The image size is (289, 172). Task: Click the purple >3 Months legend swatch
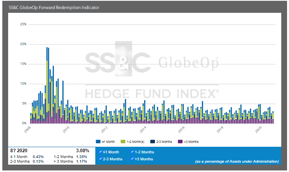180,142
